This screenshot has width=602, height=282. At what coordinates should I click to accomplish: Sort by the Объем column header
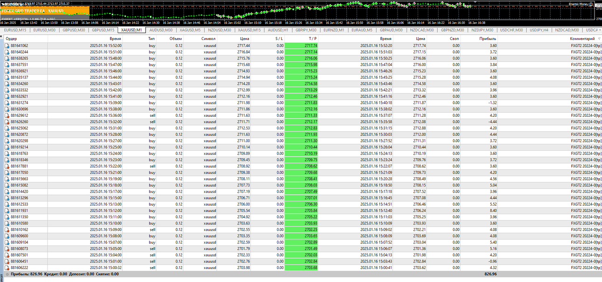(176, 39)
